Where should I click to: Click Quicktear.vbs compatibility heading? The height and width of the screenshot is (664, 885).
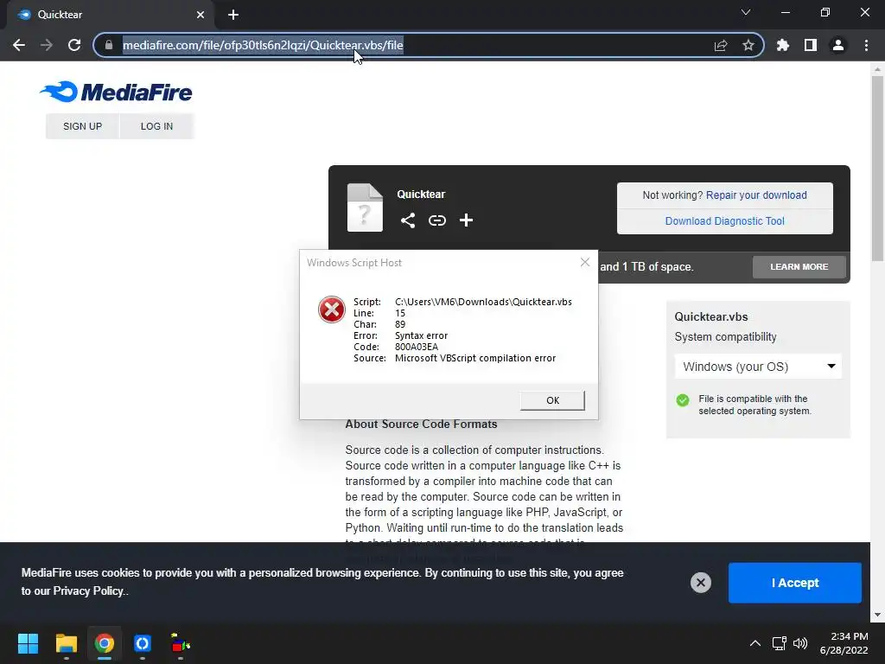711,316
